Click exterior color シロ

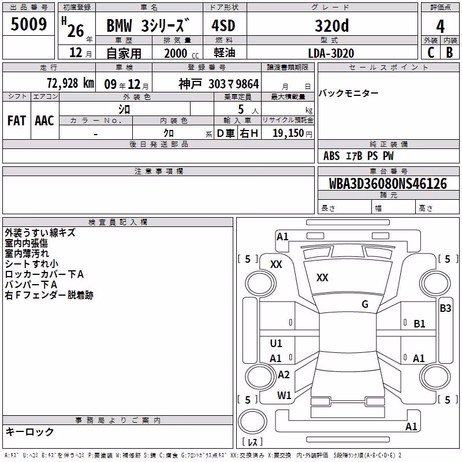tap(124, 109)
